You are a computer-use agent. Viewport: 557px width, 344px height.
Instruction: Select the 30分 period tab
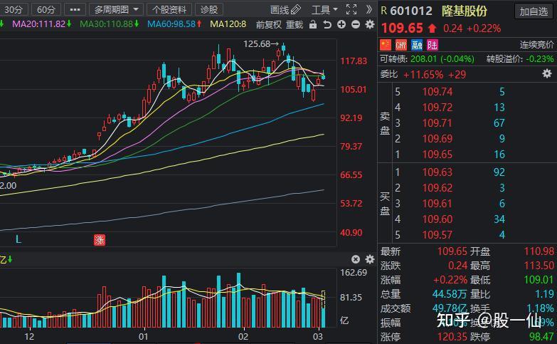14,9
